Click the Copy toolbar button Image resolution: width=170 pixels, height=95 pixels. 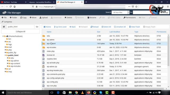click(23, 18)
